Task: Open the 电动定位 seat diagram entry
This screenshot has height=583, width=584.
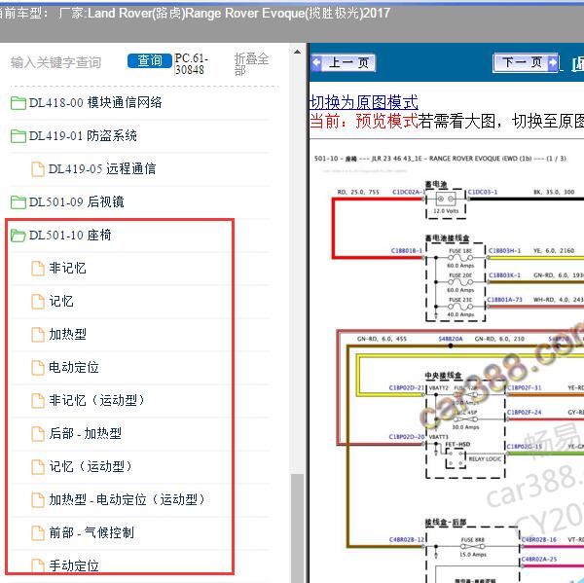Action: coord(74,368)
